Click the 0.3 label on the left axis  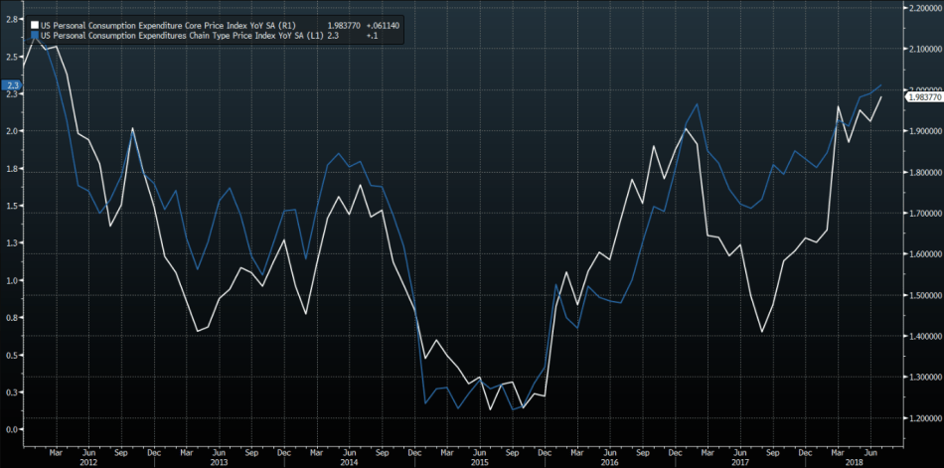click(11, 392)
